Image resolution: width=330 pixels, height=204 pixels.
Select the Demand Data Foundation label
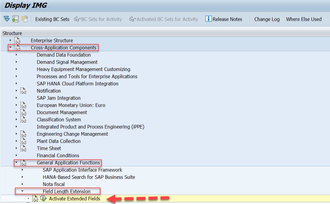[x=64, y=55]
